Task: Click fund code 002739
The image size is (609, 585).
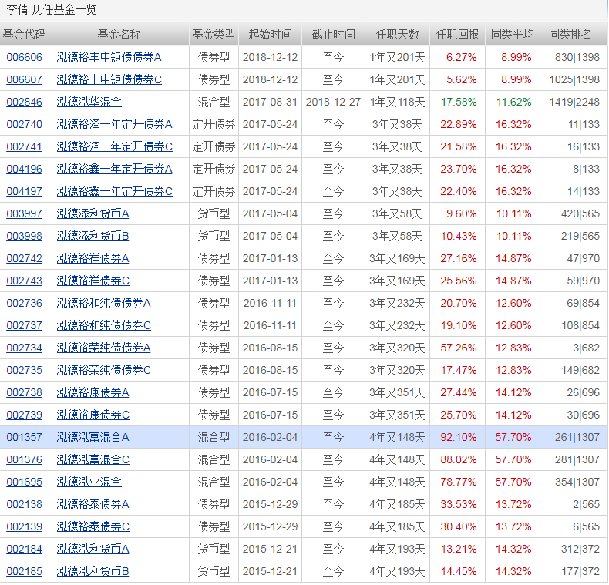Action: coord(24,415)
